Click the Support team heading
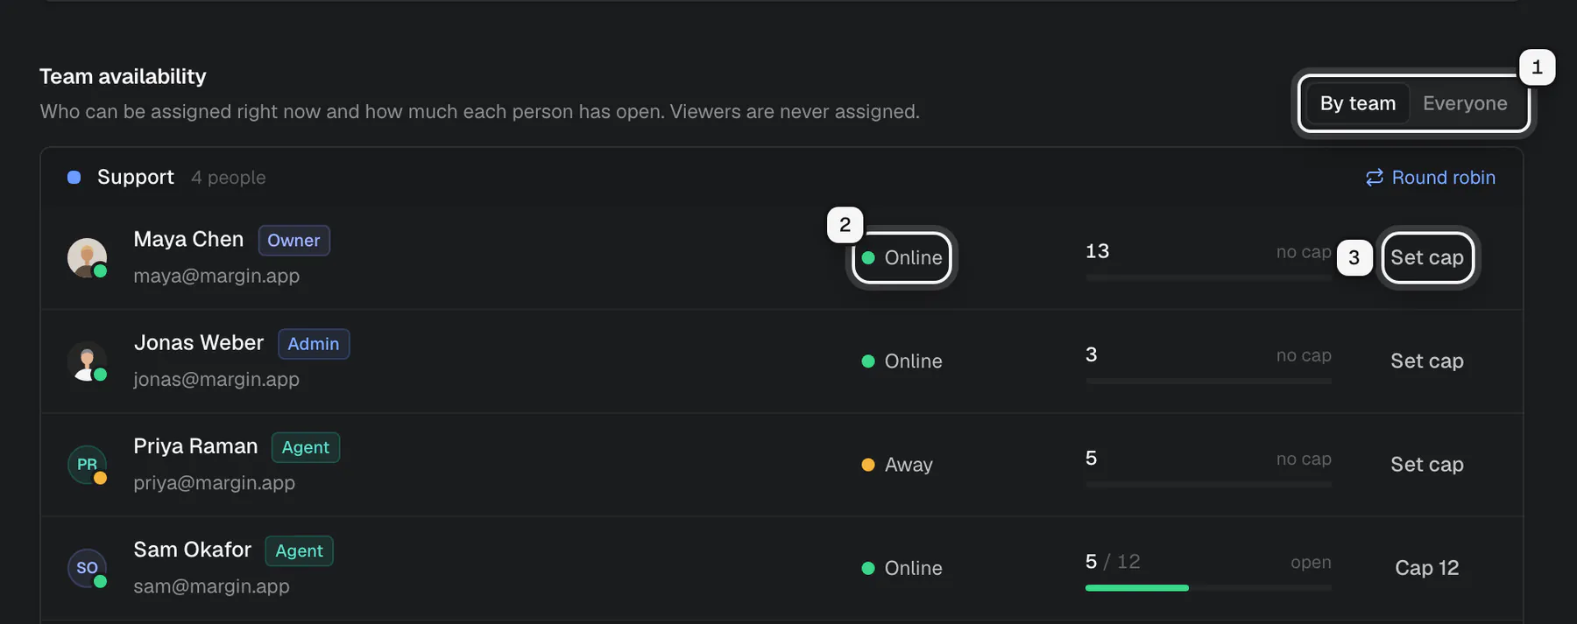The height and width of the screenshot is (624, 1577). (x=136, y=177)
